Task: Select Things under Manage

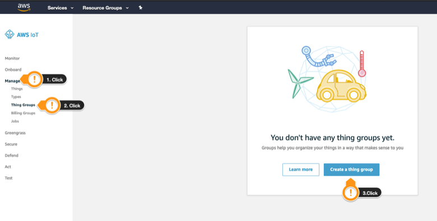Action: [x=17, y=89]
